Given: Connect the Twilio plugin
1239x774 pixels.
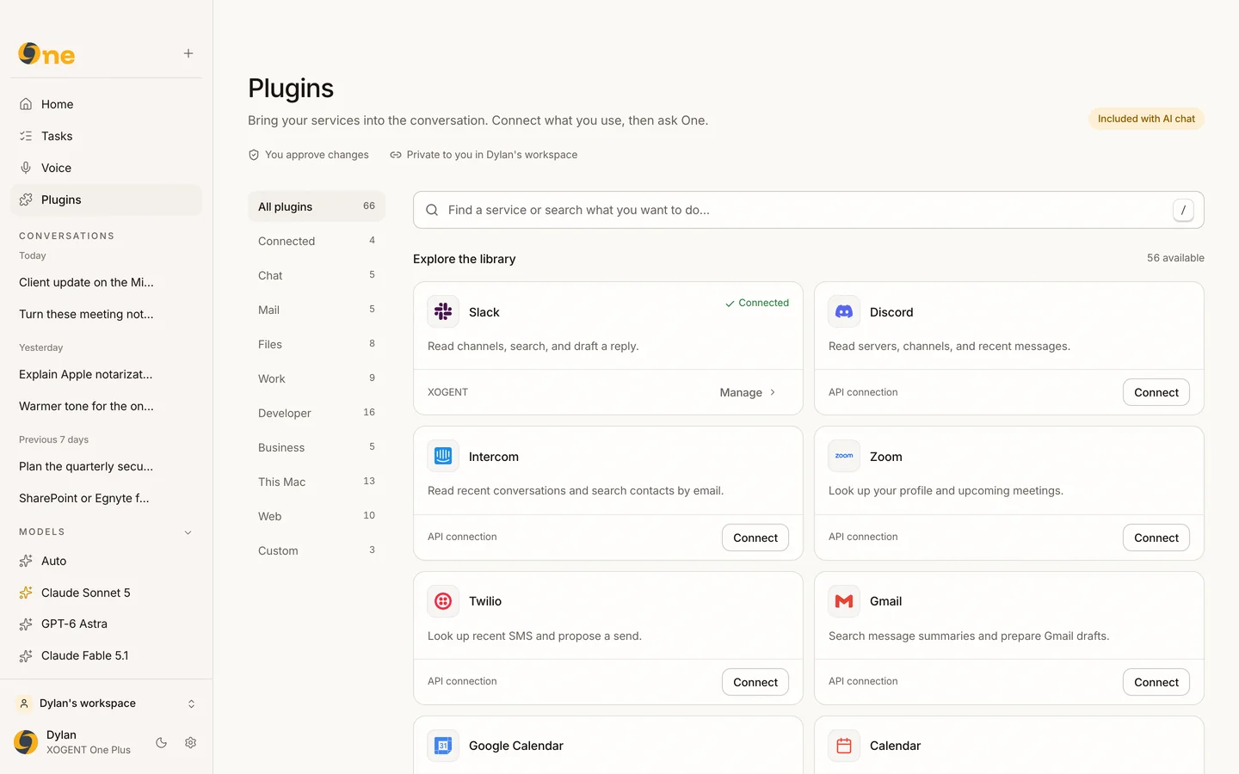Looking at the screenshot, I should click(x=755, y=682).
